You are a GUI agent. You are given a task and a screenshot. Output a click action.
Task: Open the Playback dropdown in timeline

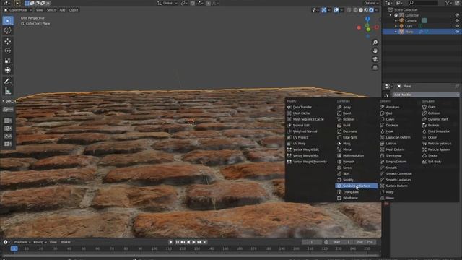pos(22,242)
